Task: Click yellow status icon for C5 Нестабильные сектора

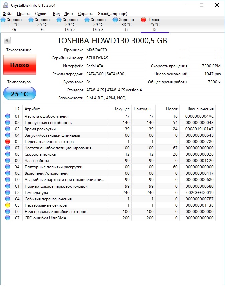Action: [8, 205]
